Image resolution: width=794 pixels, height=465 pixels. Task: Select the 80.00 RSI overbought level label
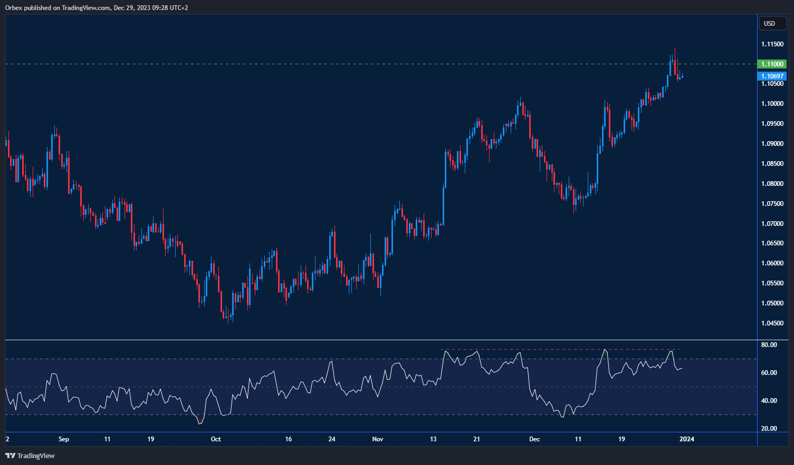click(x=770, y=344)
